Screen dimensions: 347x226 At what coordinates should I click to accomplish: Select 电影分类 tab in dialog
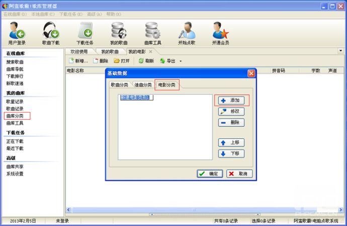click(x=166, y=85)
